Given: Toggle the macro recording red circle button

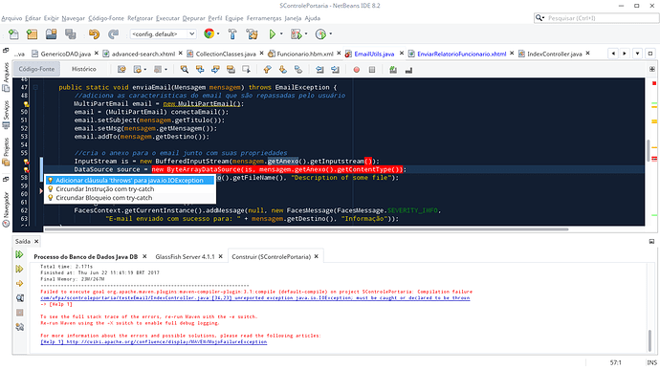Looking at the screenshot, I should click(x=357, y=70).
